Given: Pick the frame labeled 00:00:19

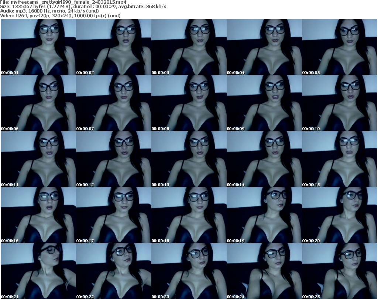Looking at the screenshot, I should 264,215.
